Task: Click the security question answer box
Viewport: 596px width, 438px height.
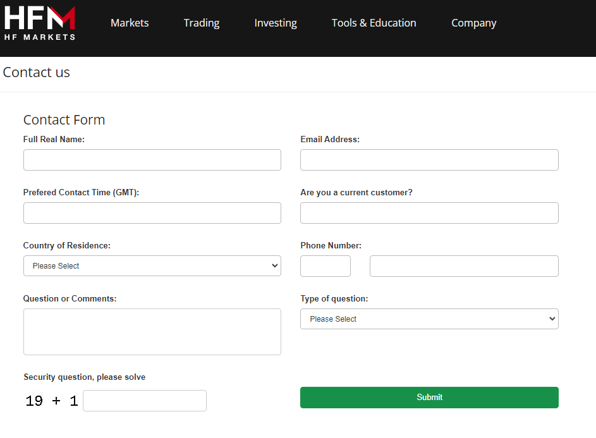Action: (145, 400)
